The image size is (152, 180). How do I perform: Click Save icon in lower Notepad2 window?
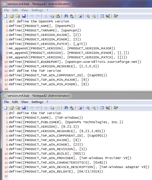(x=24, y=108)
